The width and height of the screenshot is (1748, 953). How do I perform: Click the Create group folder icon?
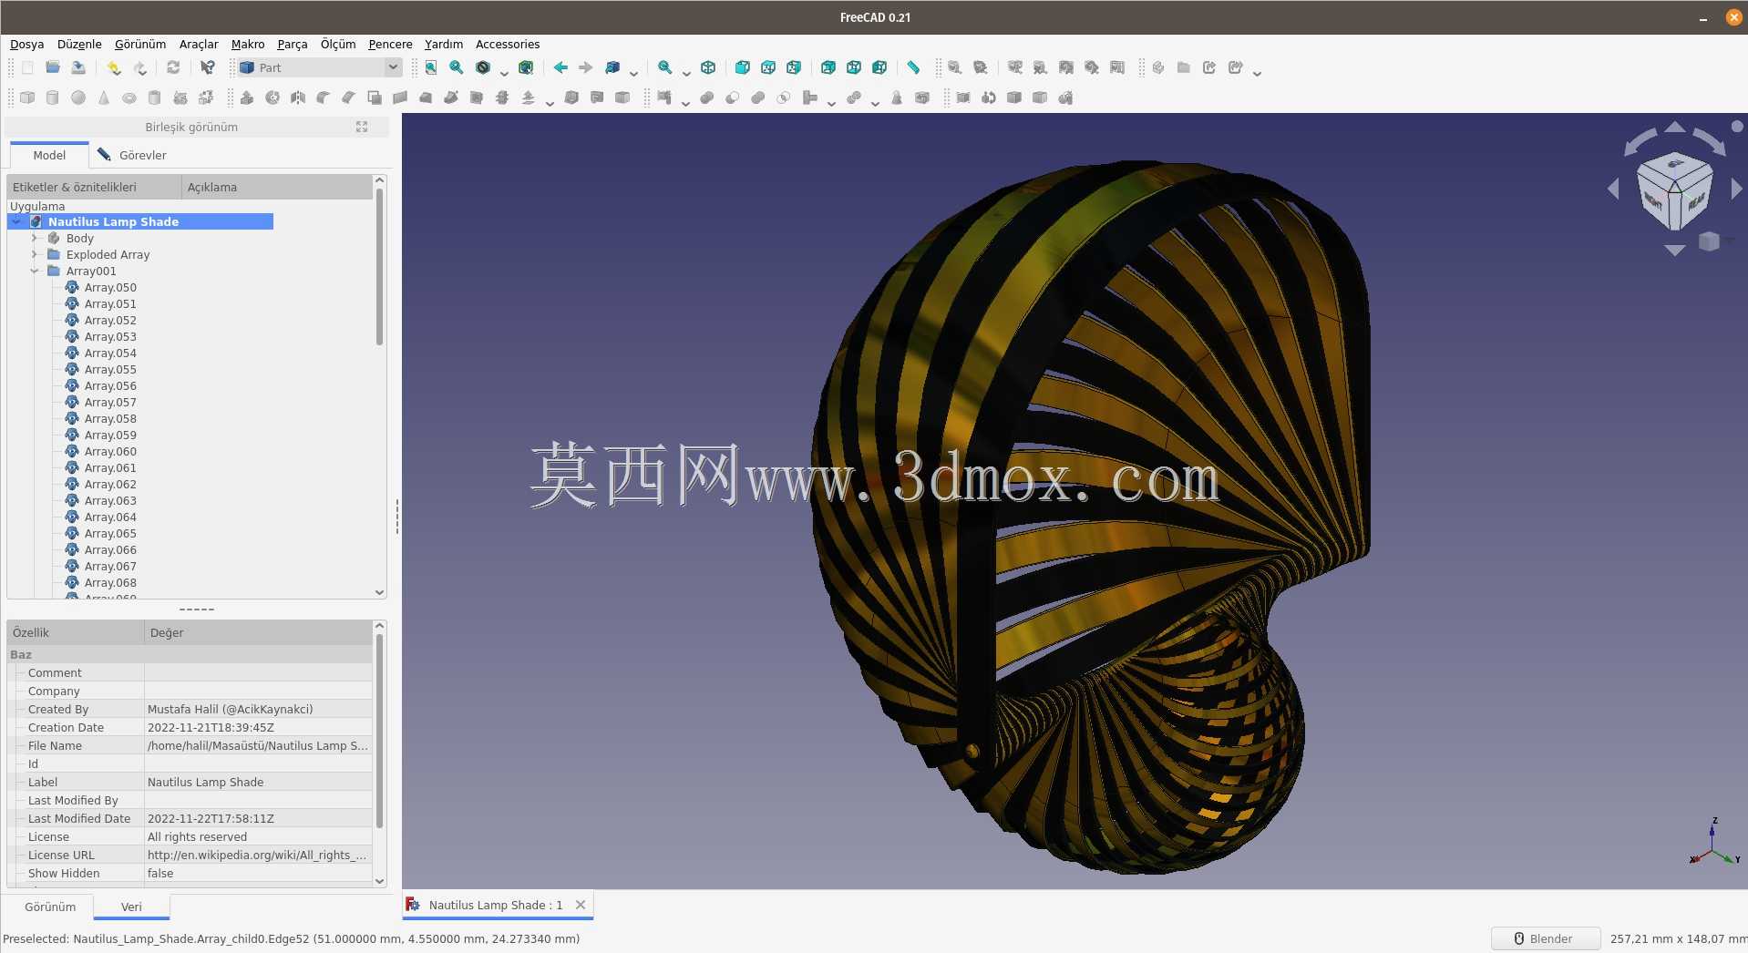pos(1184,67)
